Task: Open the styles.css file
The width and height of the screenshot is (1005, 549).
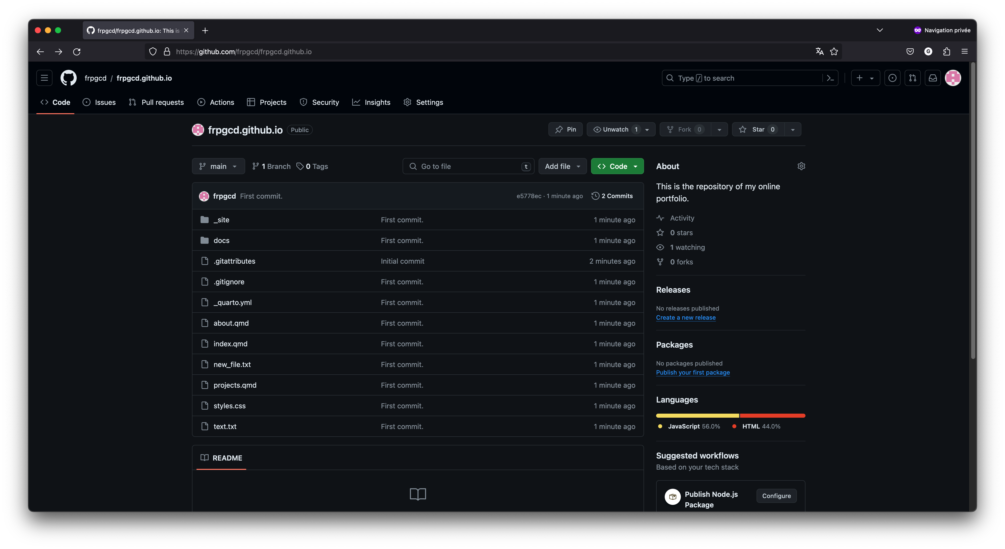Action: coord(229,406)
